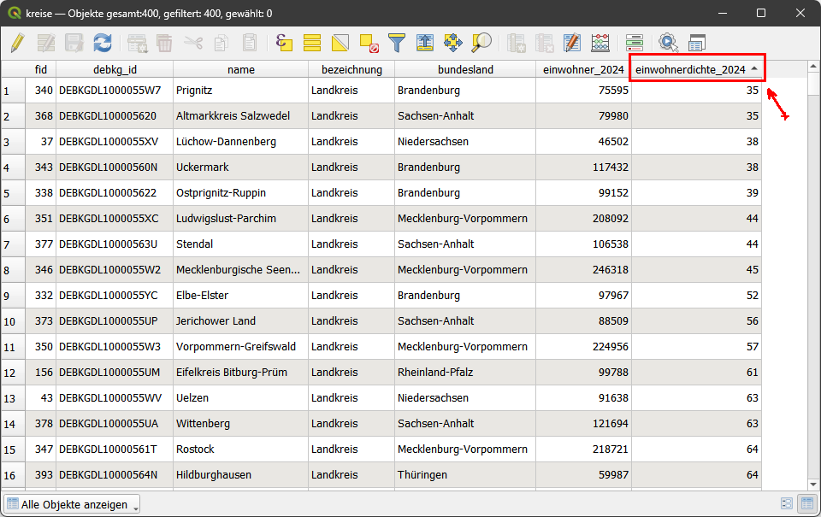
Task: Click the Prignitz name cell
Action: pos(239,91)
